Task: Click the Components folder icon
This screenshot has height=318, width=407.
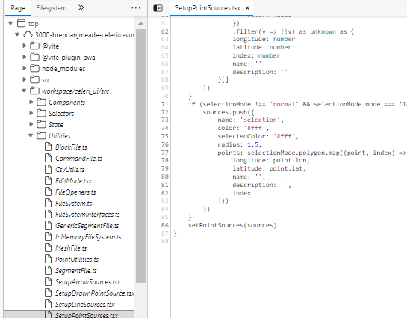Action: point(41,102)
